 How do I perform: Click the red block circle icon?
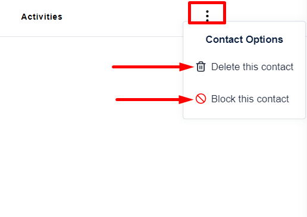click(201, 99)
